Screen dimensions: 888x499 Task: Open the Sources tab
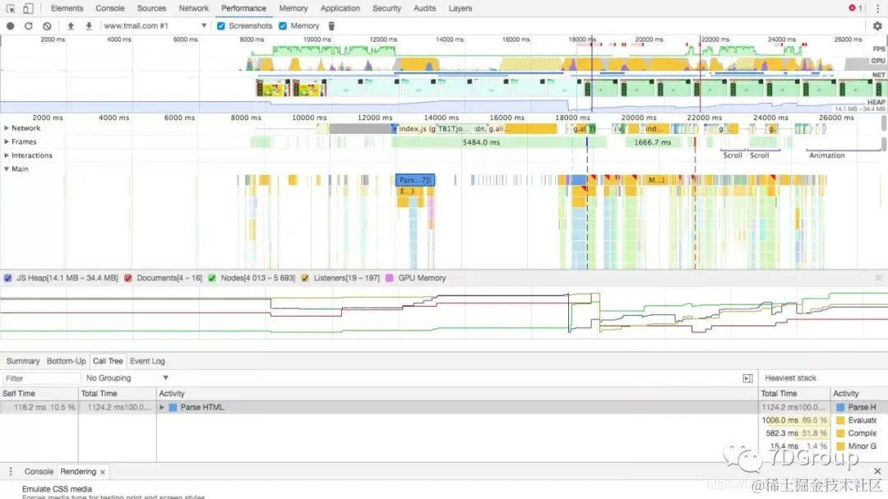click(152, 8)
